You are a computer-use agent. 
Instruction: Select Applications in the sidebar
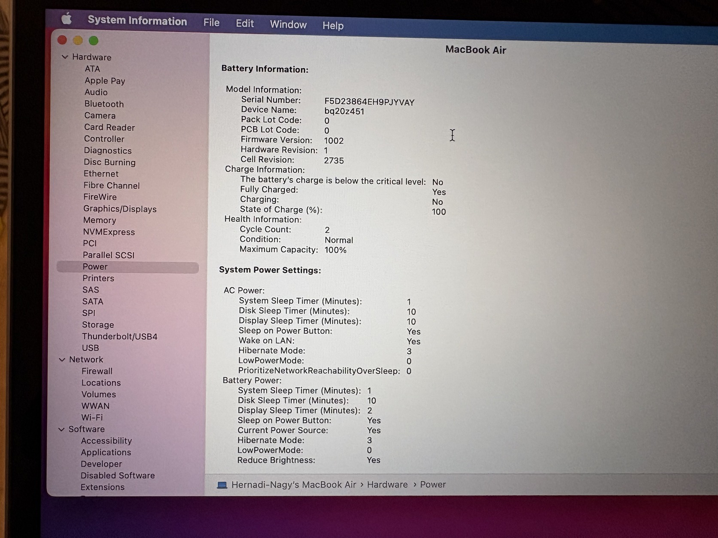click(x=106, y=452)
